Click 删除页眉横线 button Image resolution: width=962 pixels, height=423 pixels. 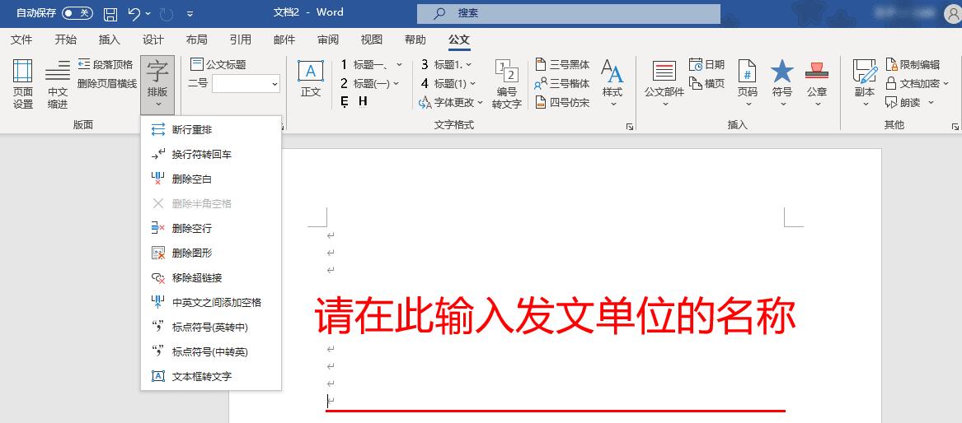[107, 83]
